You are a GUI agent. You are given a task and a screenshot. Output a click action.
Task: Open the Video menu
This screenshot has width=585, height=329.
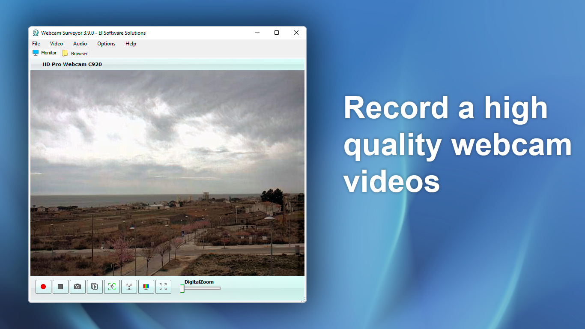[56, 44]
